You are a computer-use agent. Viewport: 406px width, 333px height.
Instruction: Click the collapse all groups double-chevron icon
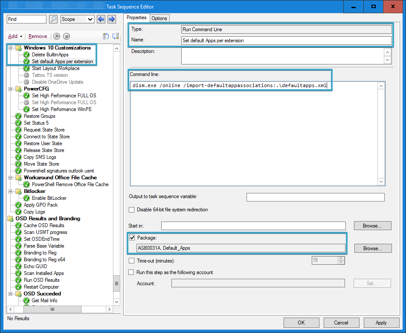click(x=57, y=36)
